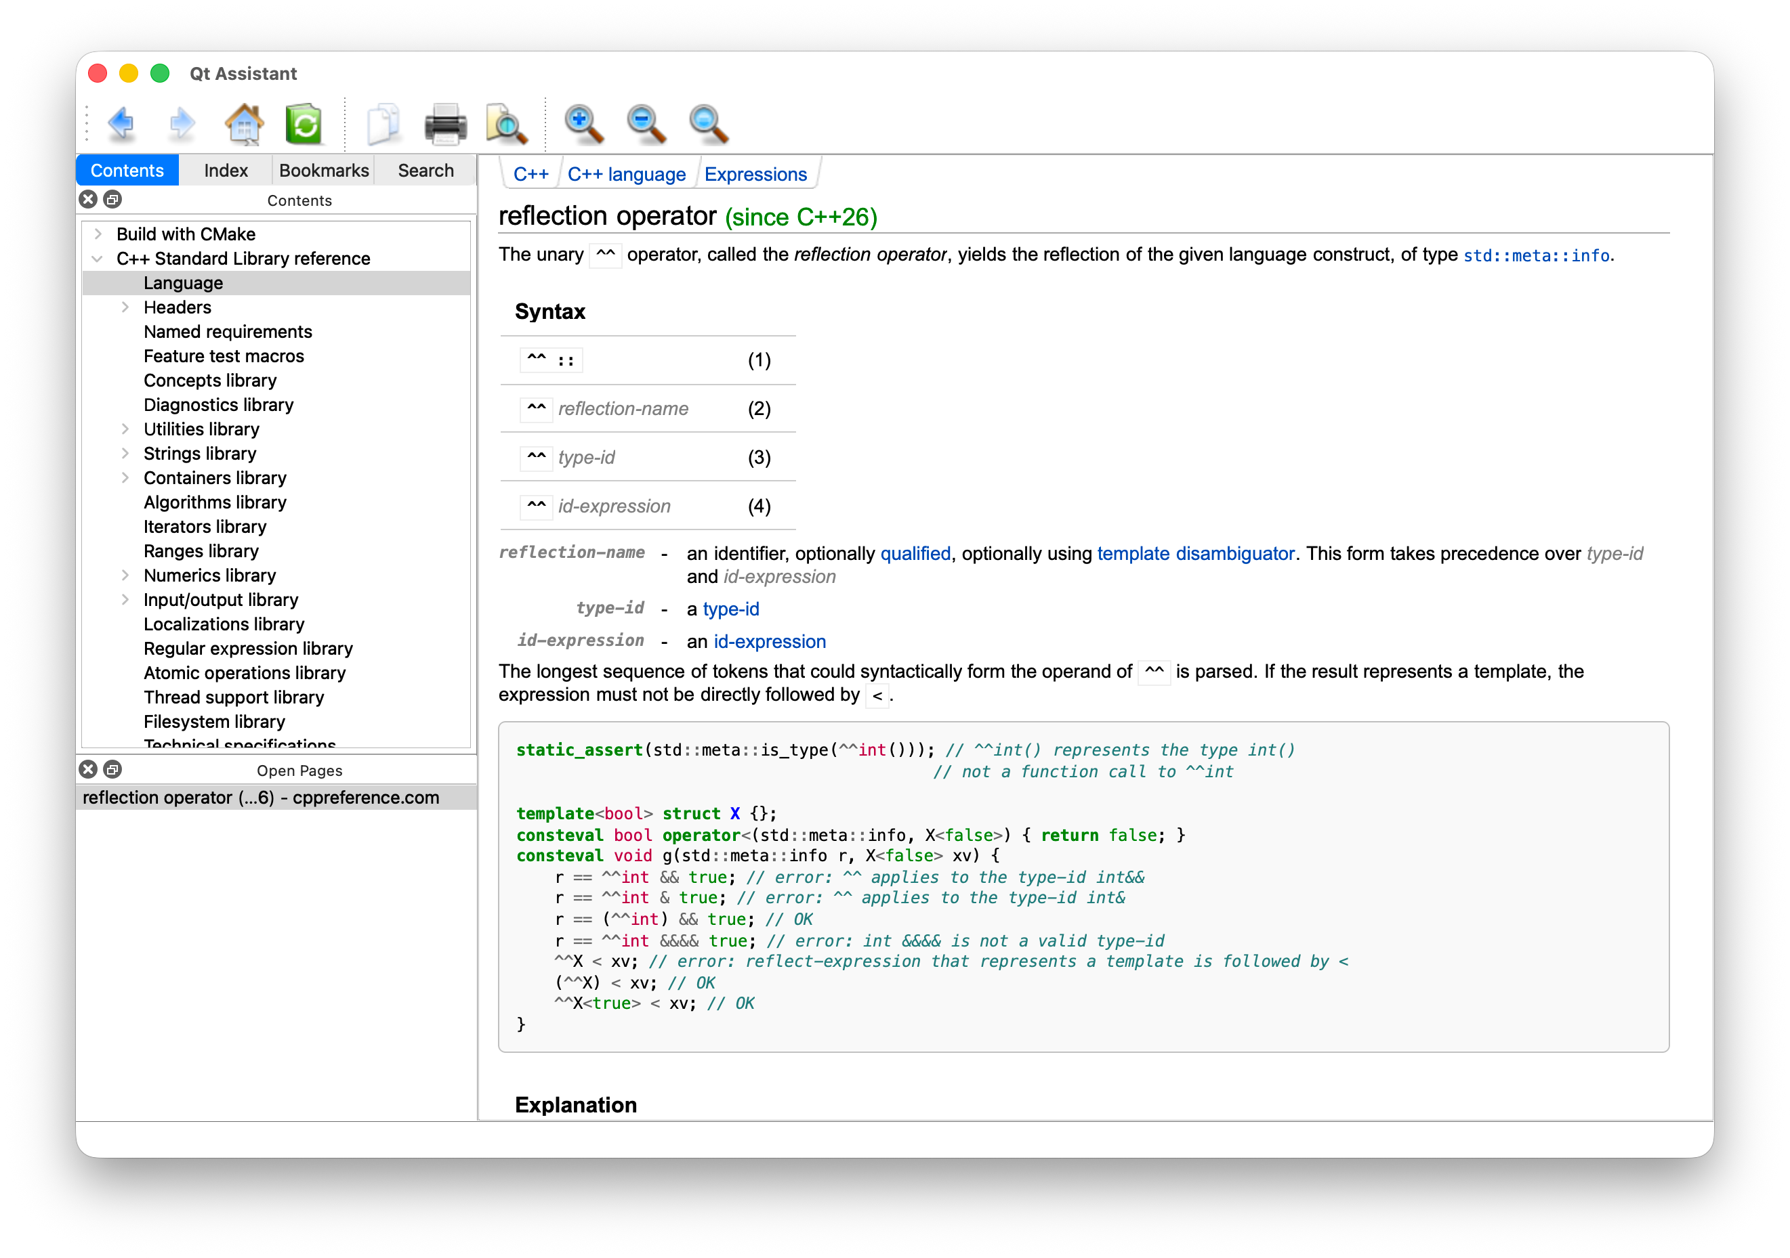Select Feature test macros tree item

(224, 355)
